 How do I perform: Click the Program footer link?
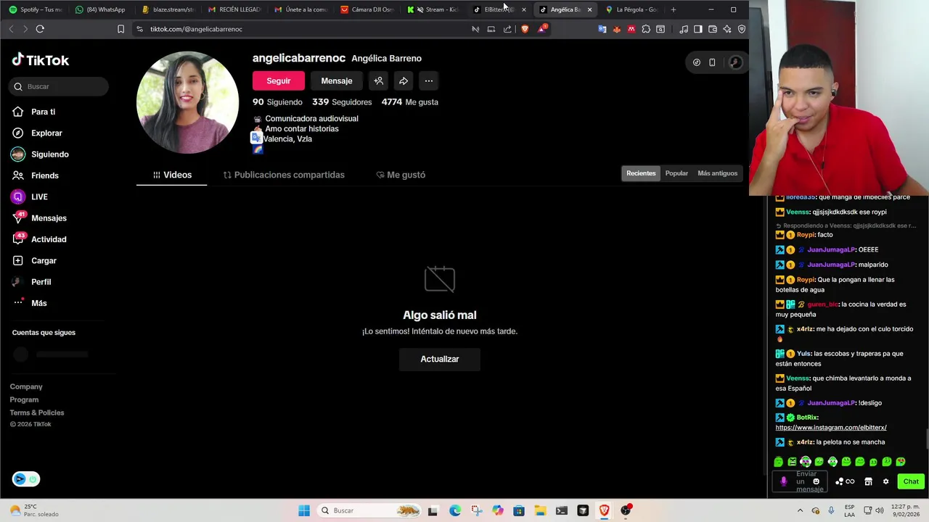[24, 399]
